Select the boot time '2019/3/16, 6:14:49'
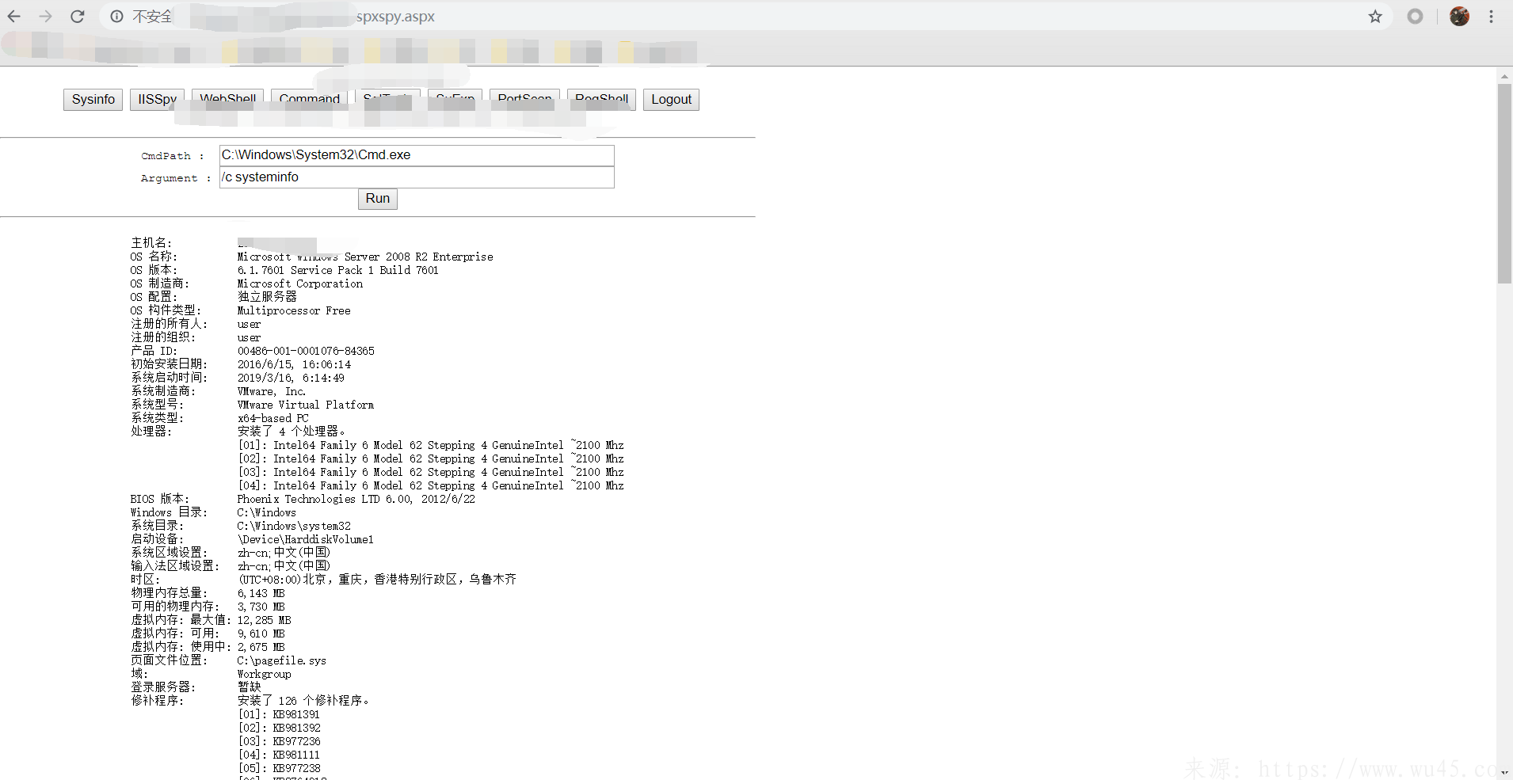Image resolution: width=1513 pixels, height=780 pixels. click(x=291, y=378)
